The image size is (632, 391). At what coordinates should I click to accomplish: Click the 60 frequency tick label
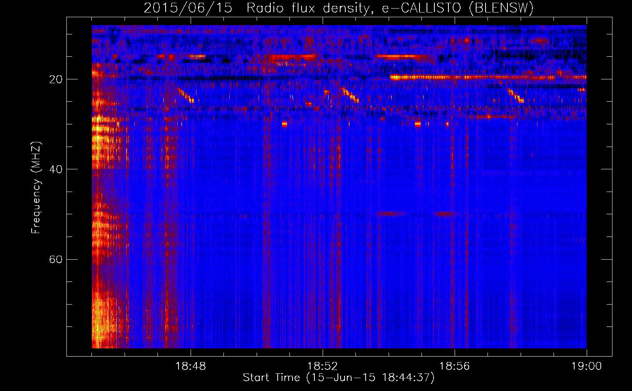tap(55, 260)
